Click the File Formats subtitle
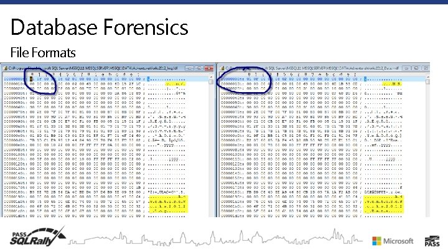The width and height of the screenshot is (448, 252). click(43, 52)
